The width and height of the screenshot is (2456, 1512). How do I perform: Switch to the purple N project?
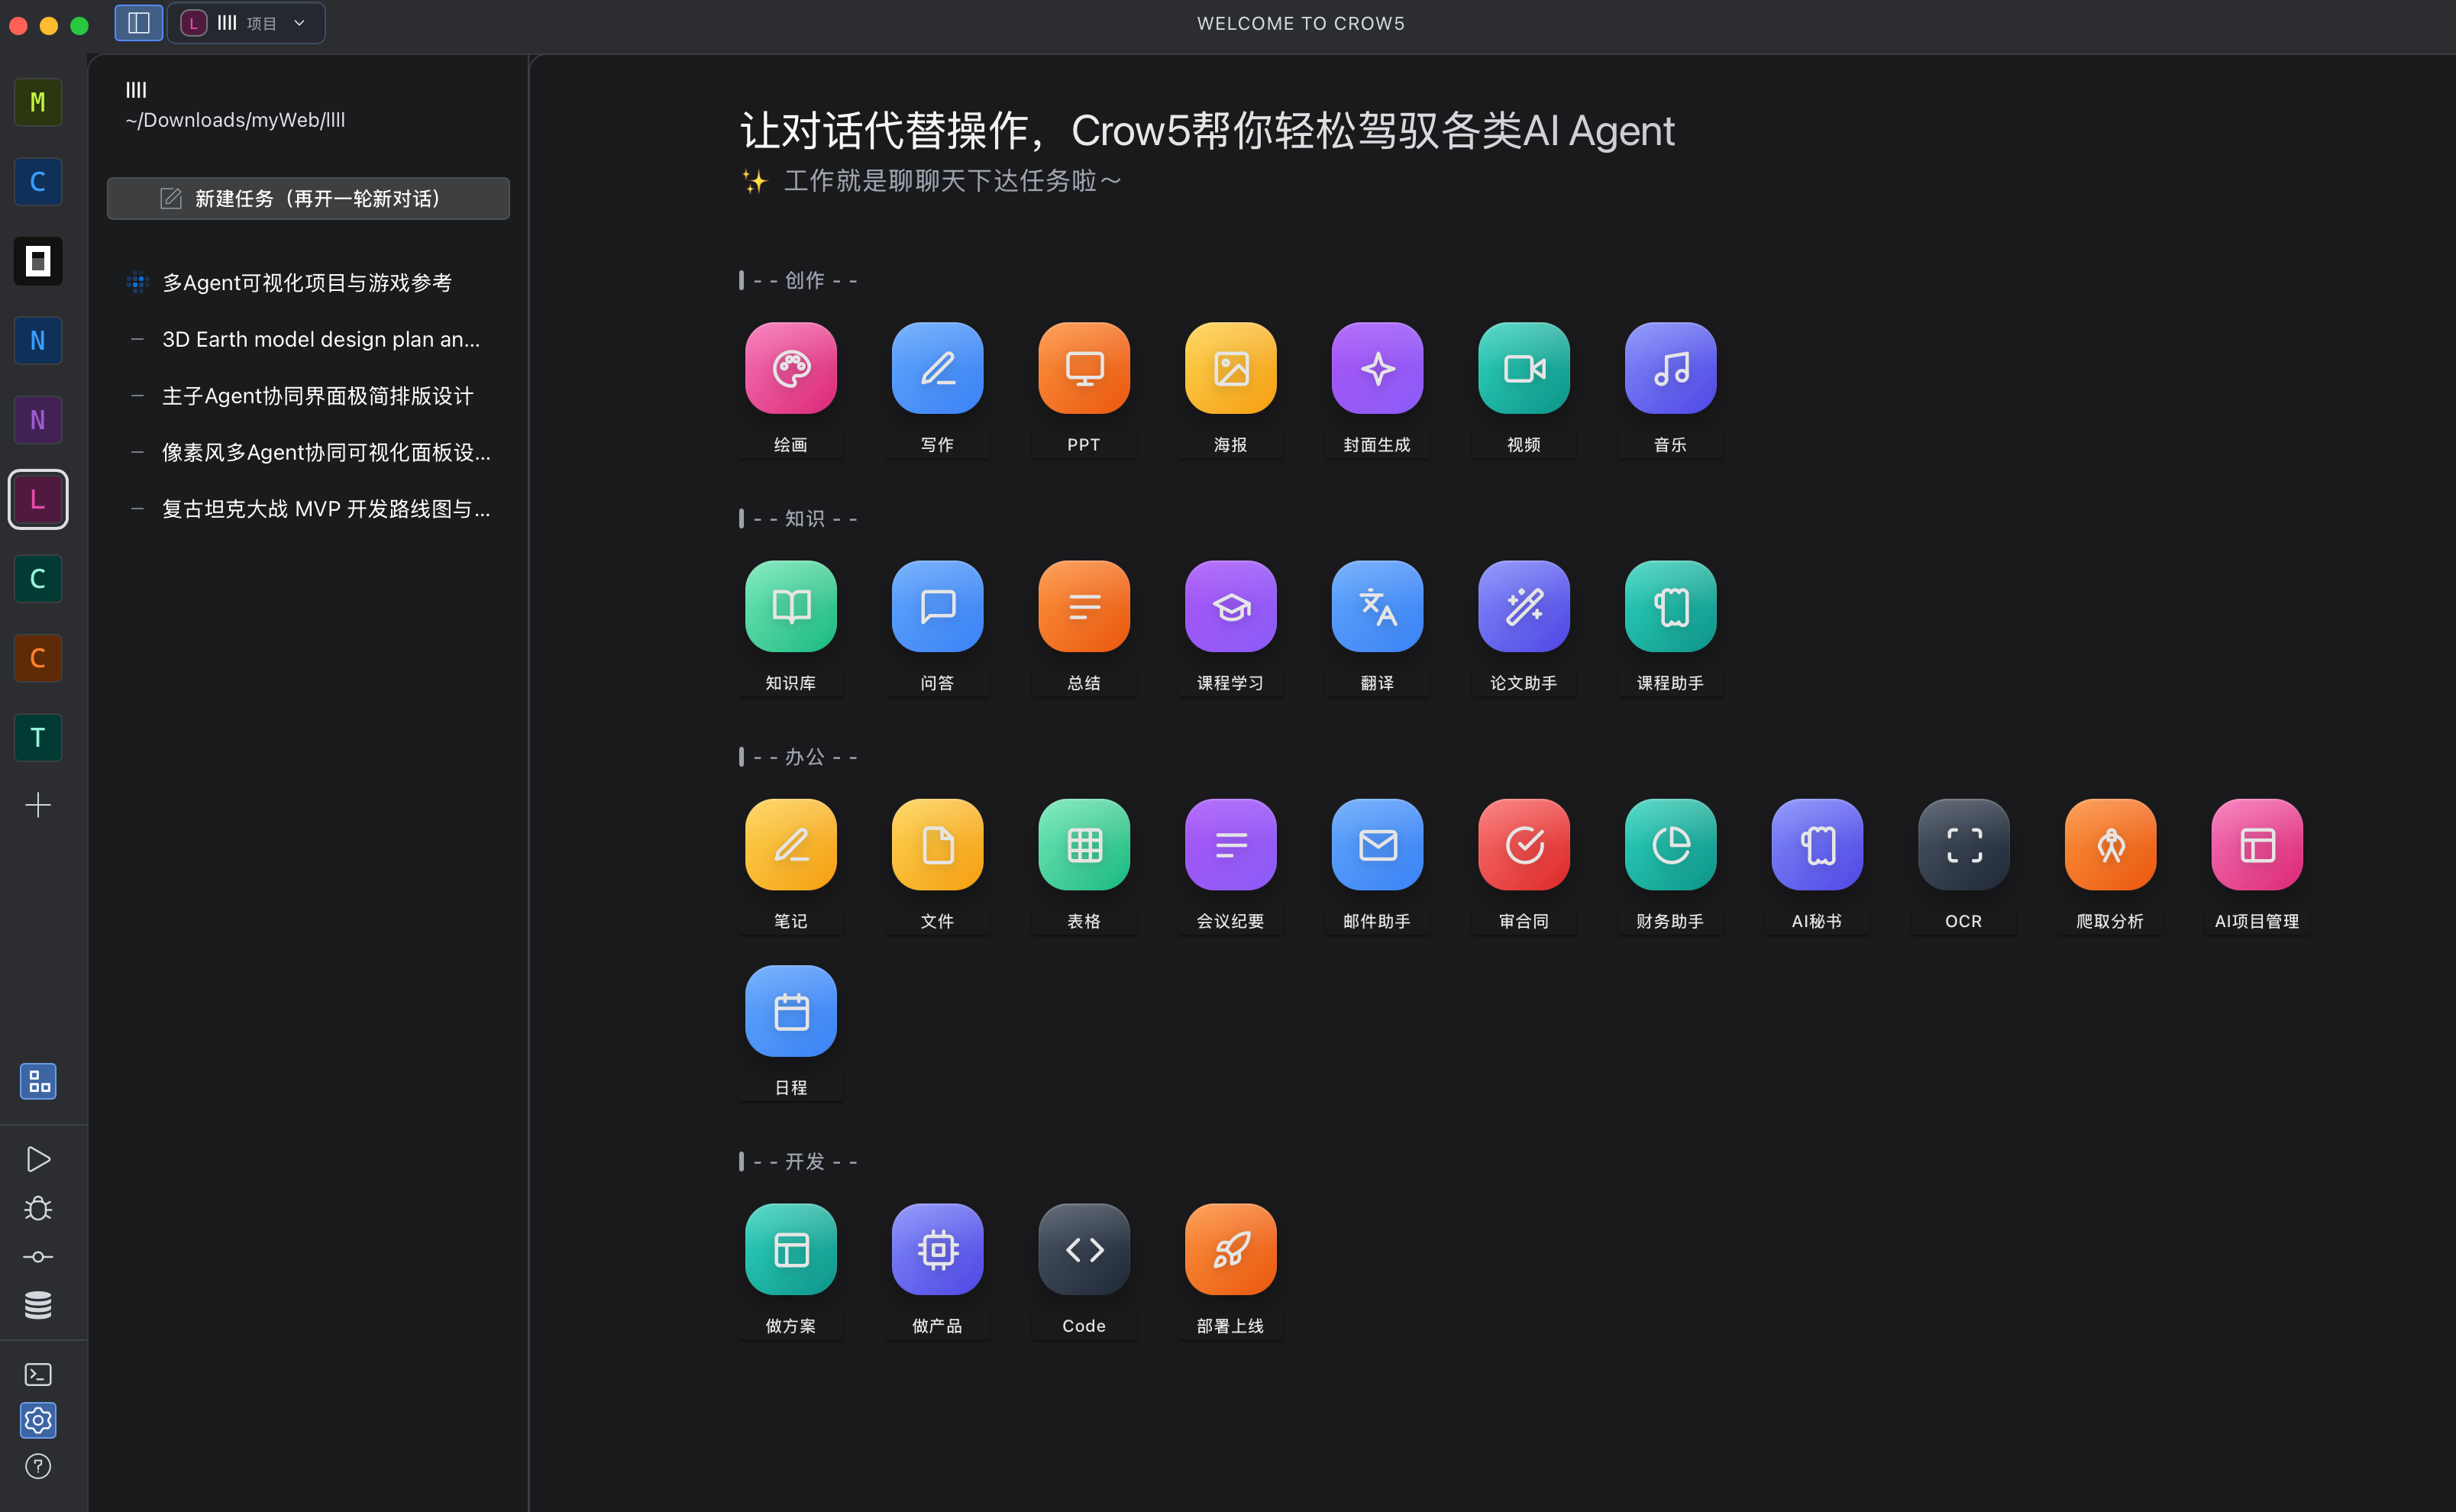[x=38, y=419]
